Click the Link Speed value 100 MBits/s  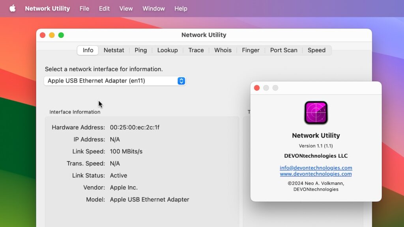tap(126, 151)
